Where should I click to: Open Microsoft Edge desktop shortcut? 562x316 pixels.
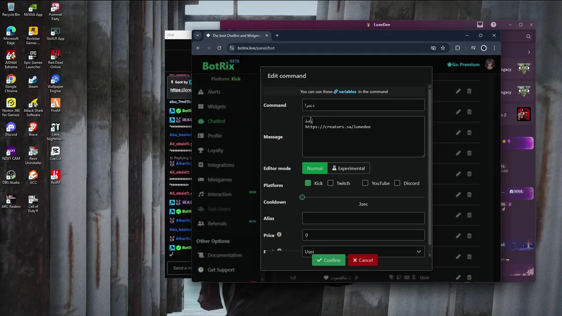11,36
